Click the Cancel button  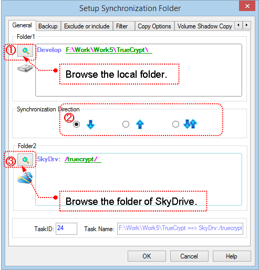tap(189, 256)
